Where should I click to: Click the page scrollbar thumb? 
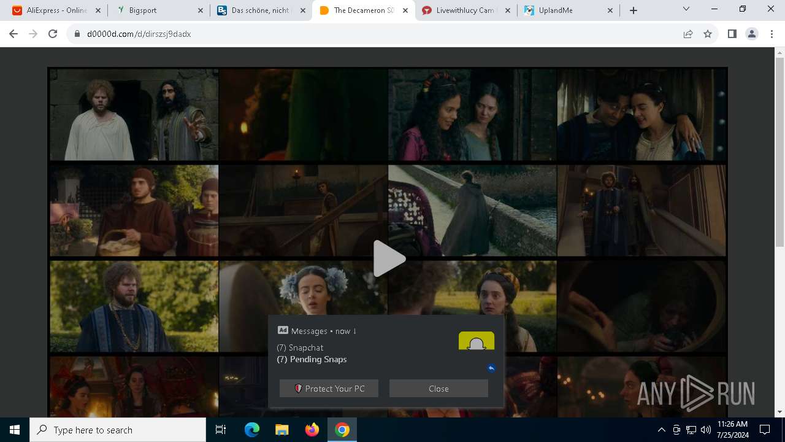(x=779, y=152)
